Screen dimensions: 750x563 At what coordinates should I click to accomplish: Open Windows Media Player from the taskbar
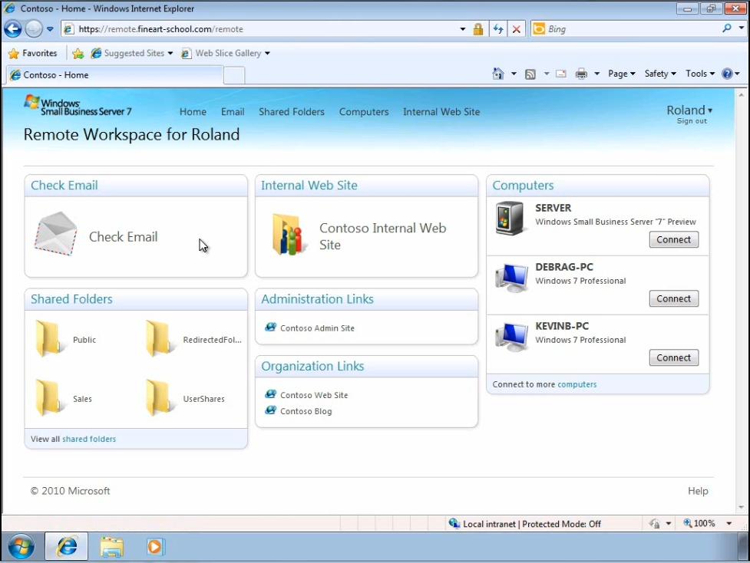pyautogui.click(x=155, y=547)
